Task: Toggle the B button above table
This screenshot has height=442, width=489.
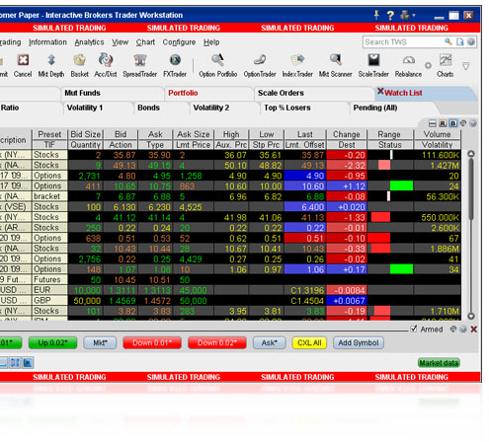Action: pos(453,123)
